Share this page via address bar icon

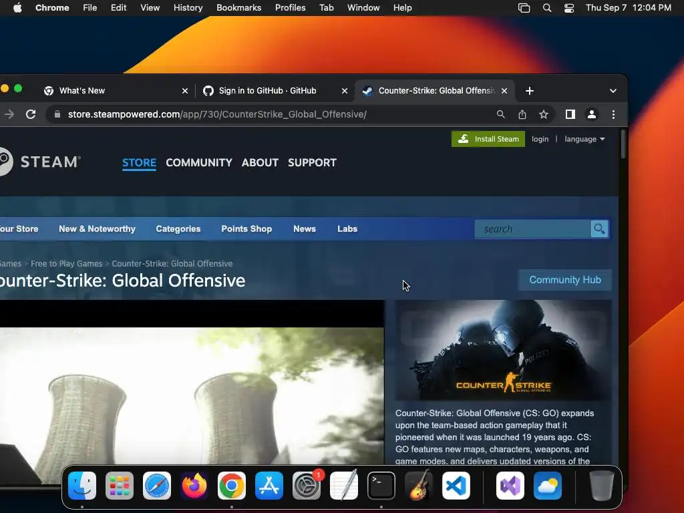[x=522, y=114]
